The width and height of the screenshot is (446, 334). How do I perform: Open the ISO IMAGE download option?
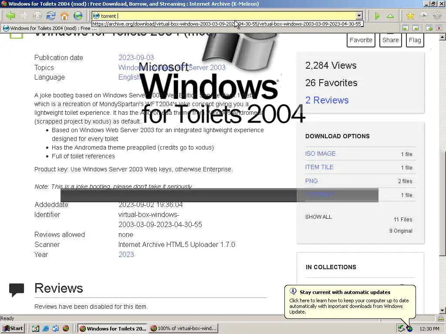(x=320, y=154)
